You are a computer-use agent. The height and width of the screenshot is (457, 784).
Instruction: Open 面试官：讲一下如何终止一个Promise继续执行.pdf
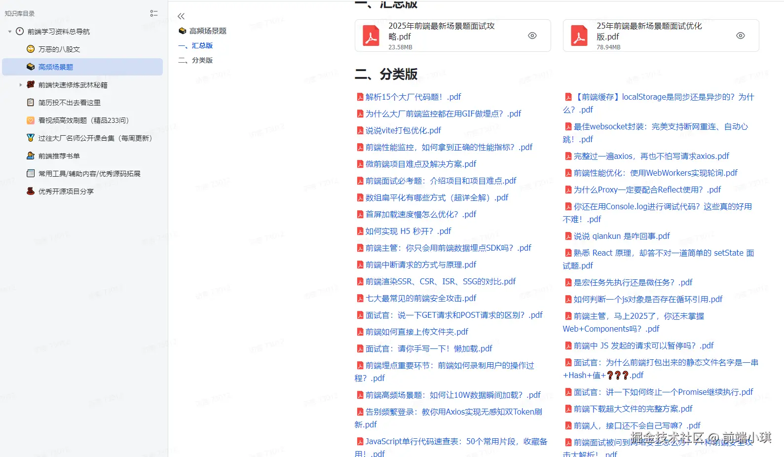click(x=663, y=392)
